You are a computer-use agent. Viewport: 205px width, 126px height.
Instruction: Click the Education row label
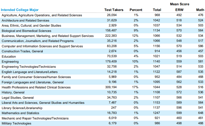coord(9,56)
